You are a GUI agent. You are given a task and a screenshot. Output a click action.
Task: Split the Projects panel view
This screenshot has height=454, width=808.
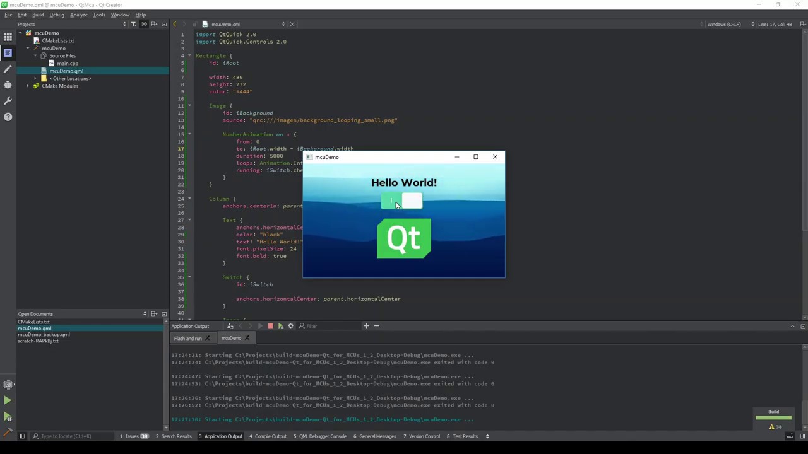154,24
